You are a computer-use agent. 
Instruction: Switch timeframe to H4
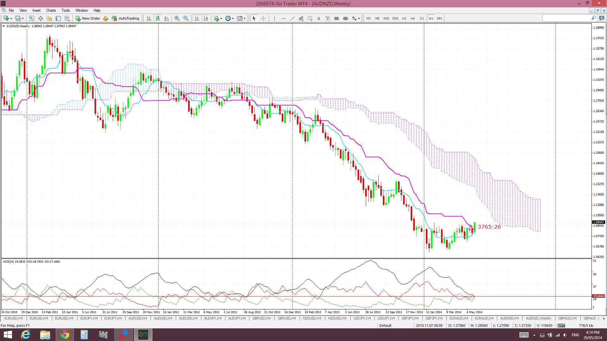click(413, 18)
